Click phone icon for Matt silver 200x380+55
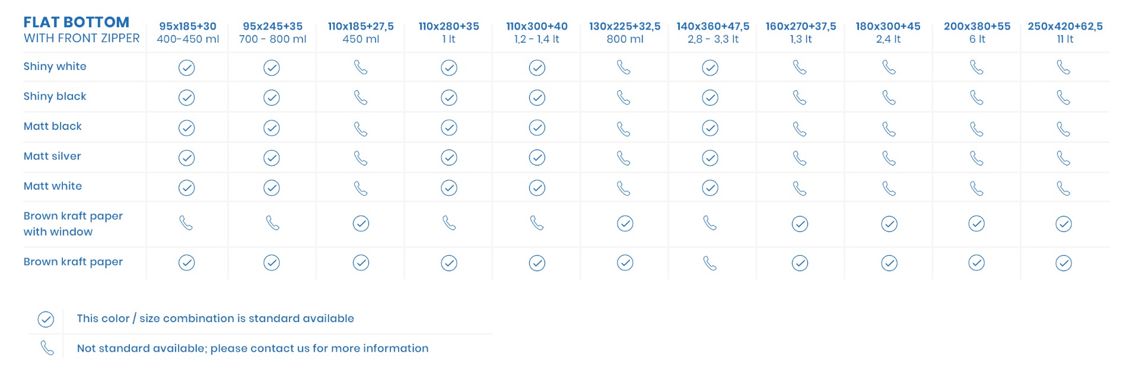The width and height of the screenshot is (1139, 385). point(976,158)
